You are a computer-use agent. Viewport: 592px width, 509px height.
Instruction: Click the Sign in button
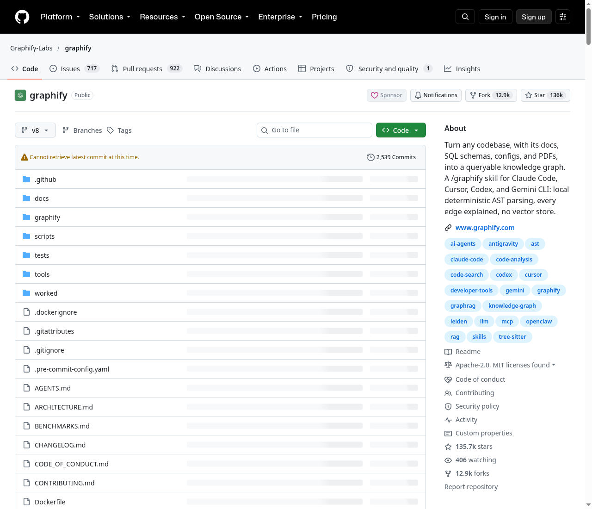pyautogui.click(x=495, y=17)
